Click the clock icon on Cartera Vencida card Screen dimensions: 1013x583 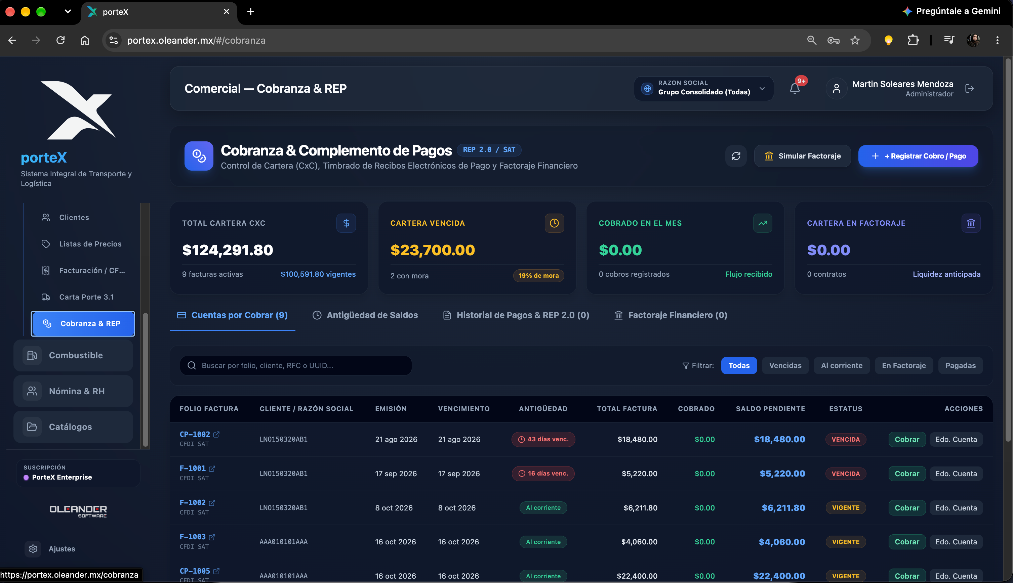[554, 223]
